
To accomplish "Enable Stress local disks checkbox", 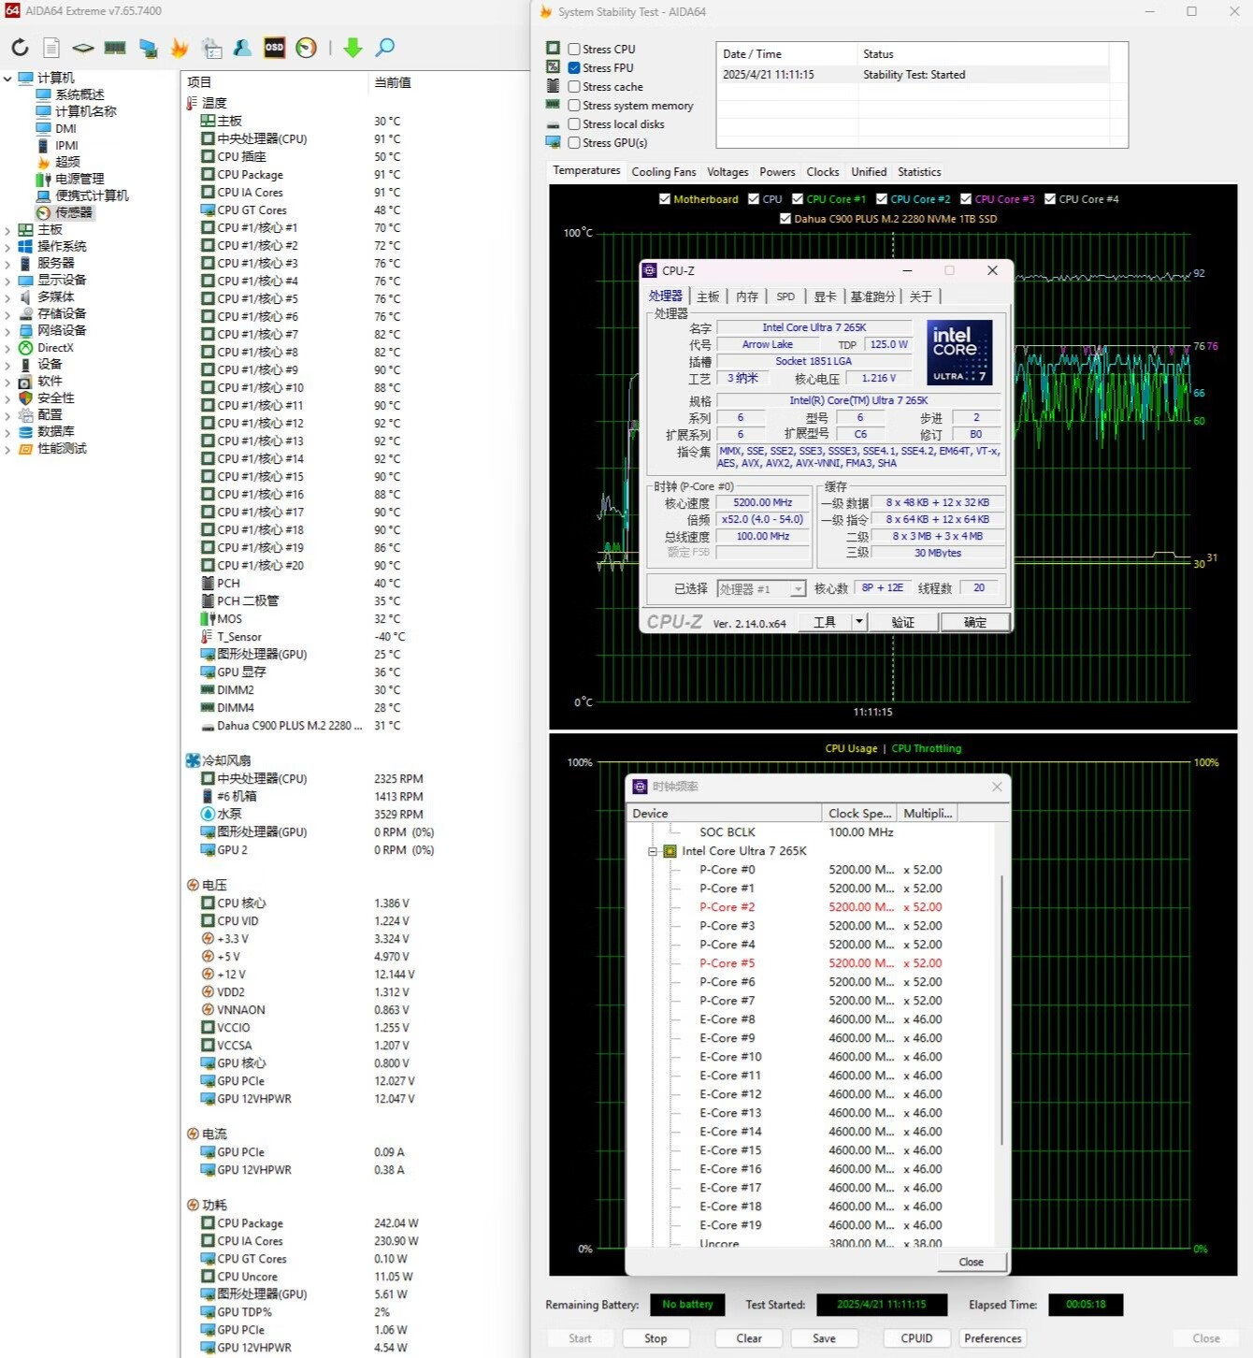I will tap(574, 124).
